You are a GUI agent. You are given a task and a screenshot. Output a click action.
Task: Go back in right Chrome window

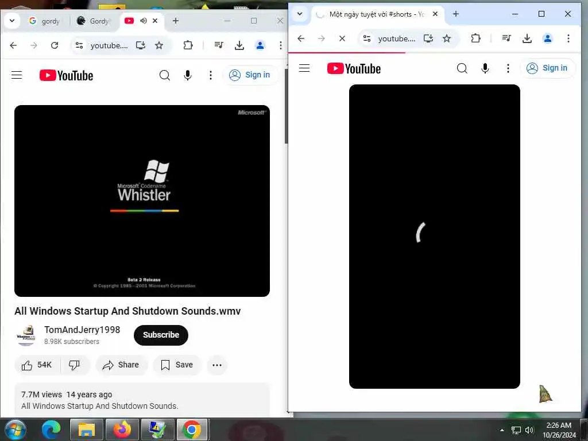point(301,38)
